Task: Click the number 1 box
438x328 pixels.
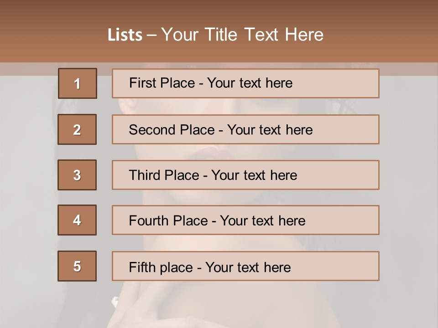Action: (x=77, y=83)
